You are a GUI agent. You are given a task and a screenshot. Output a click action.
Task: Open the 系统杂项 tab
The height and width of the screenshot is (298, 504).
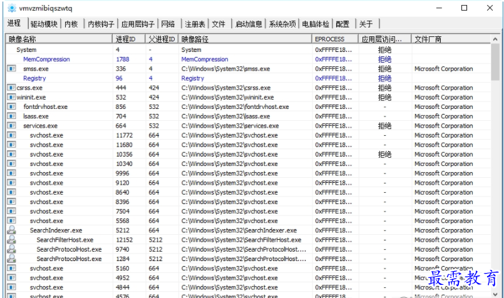pyautogui.click(x=282, y=24)
